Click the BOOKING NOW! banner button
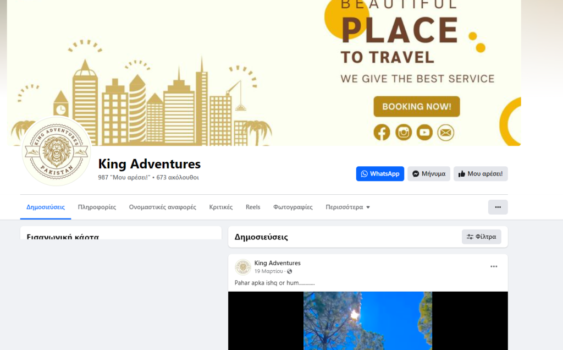Image resolution: width=563 pixels, height=350 pixels. tap(417, 106)
